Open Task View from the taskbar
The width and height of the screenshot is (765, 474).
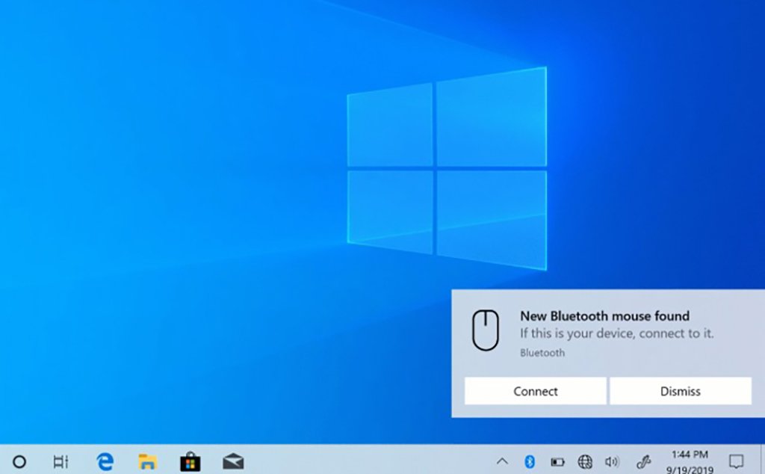(61, 461)
